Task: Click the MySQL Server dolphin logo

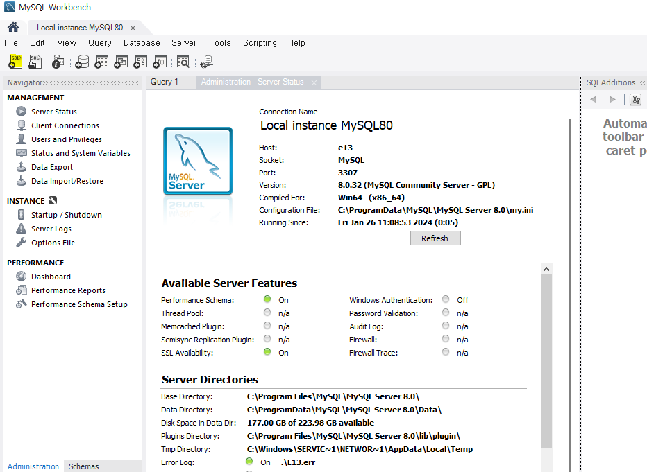Action: click(198, 161)
